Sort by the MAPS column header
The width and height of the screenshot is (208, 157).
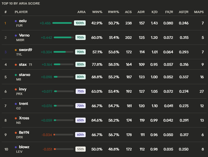[x=199, y=12]
